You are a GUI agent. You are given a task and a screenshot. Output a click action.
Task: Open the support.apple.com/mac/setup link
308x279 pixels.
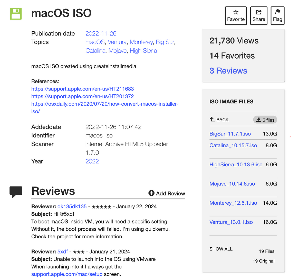[67, 274]
